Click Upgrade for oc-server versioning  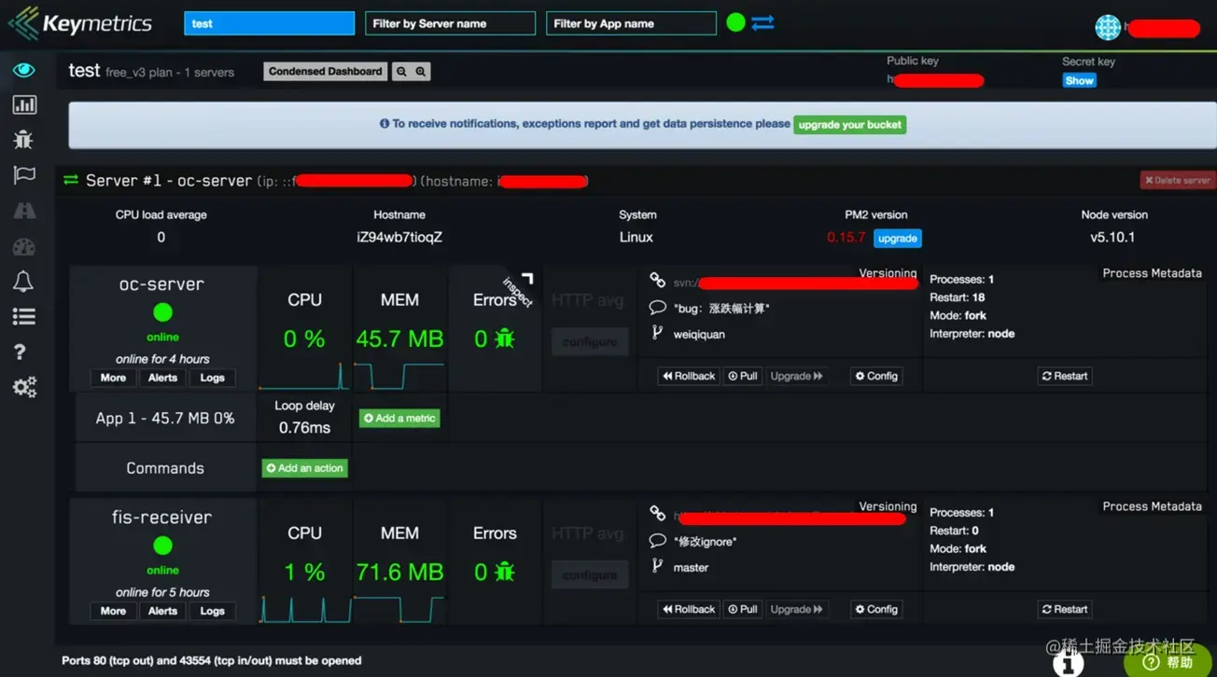(x=796, y=376)
